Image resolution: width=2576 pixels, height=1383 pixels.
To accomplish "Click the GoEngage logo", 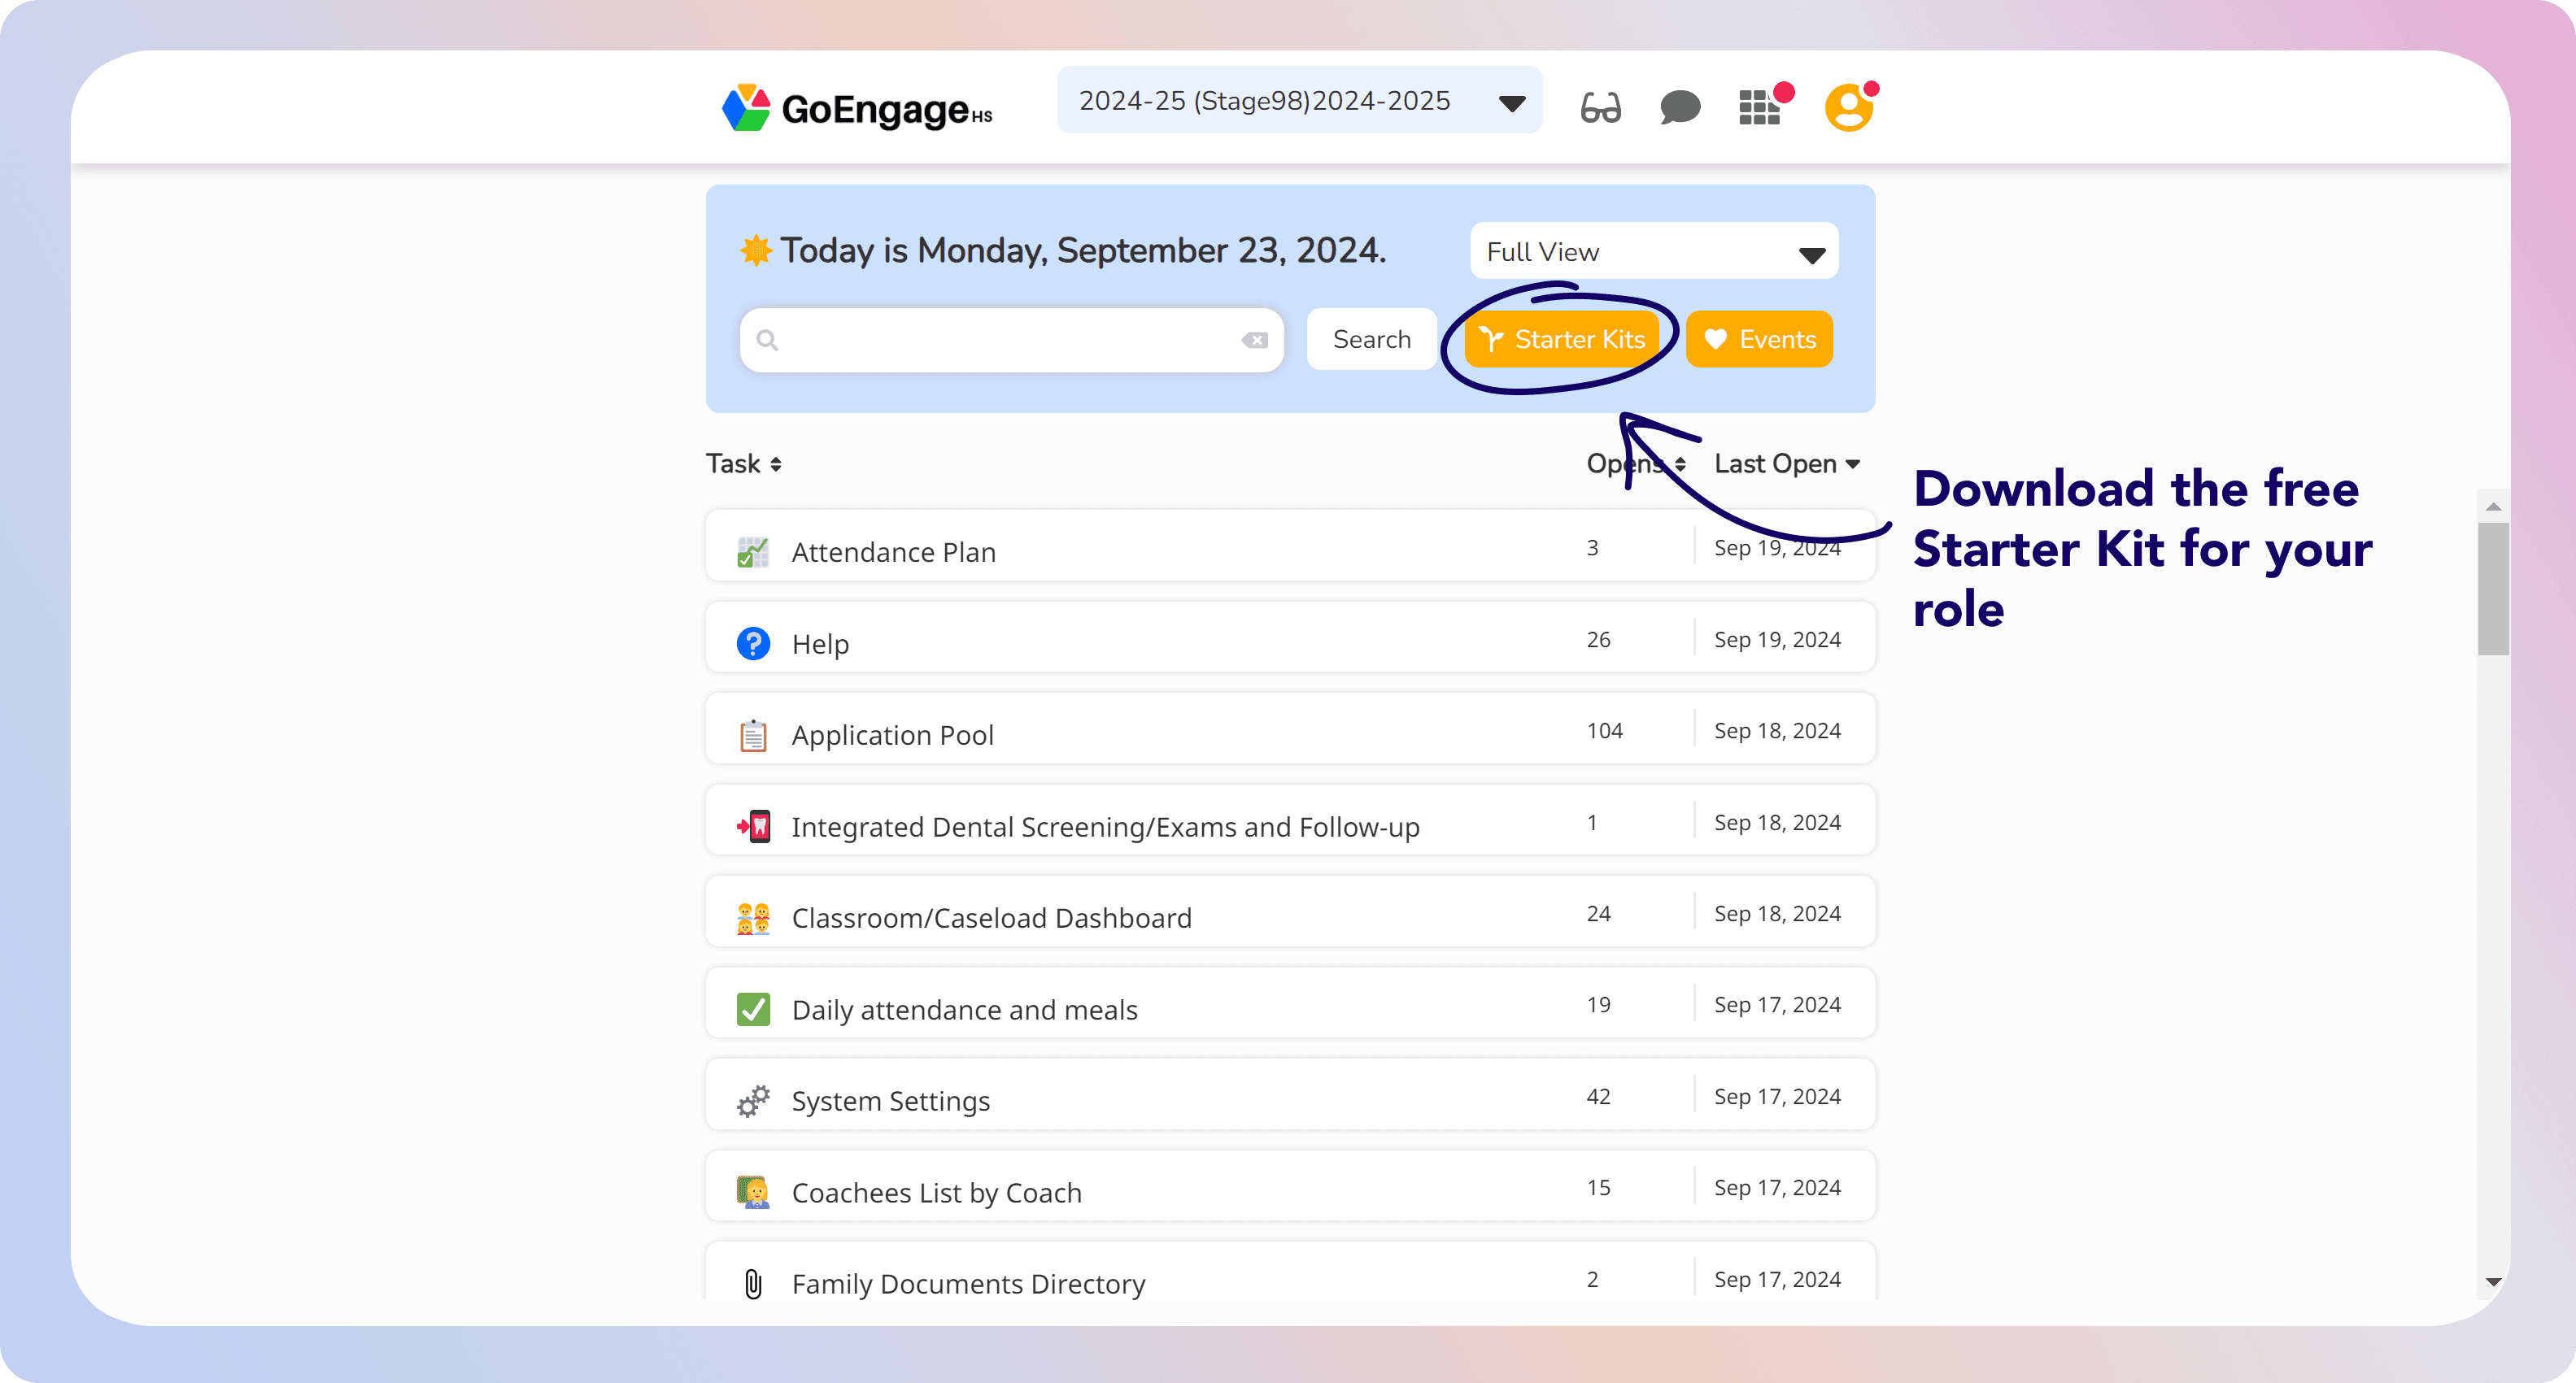I will click(x=857, y=108).
